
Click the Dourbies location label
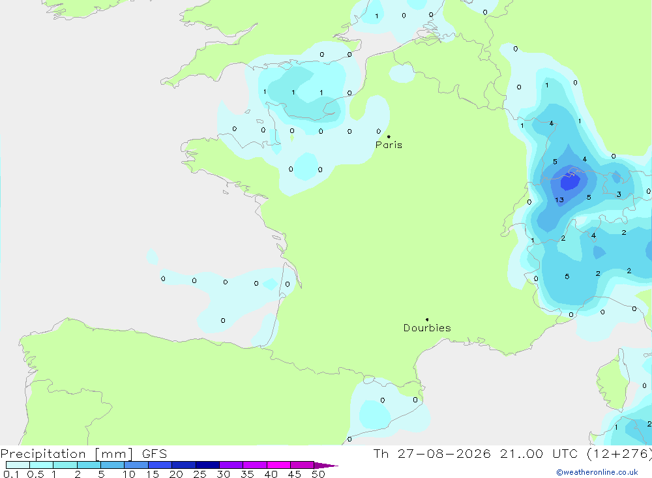(x=427, y=328)
